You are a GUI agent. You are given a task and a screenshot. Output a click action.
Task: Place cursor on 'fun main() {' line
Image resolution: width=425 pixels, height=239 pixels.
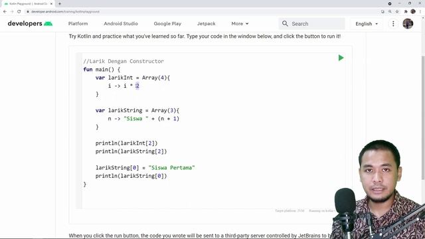(x=102, y=69)
